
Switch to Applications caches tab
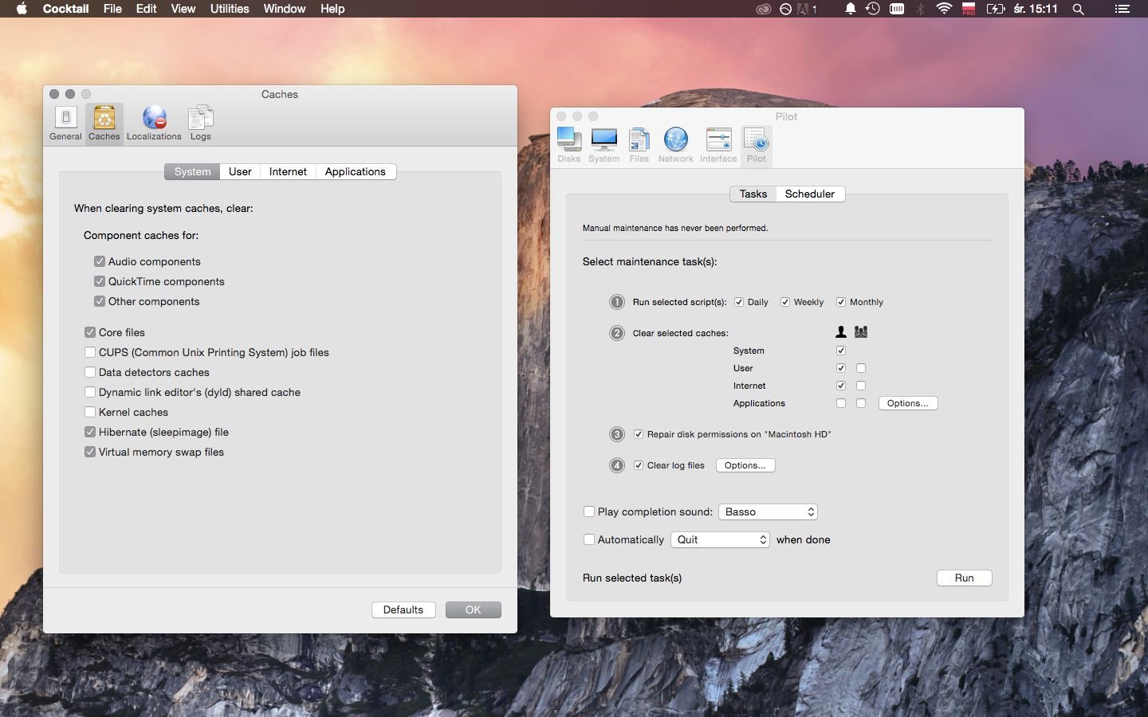(356, 171)
